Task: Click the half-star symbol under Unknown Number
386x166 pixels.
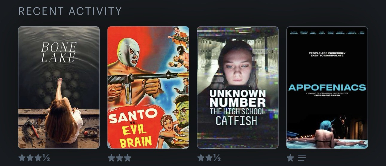Action: tap(217, 158)
